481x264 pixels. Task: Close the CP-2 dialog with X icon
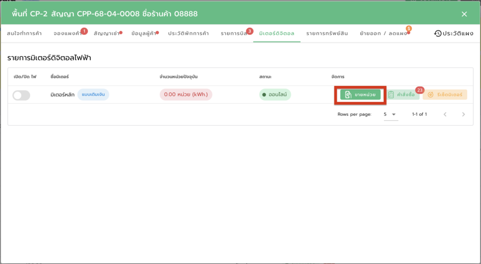click(x=464, y=14)
